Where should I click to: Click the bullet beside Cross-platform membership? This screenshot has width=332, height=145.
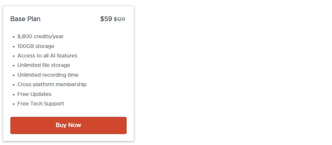[x=13, y=85]
